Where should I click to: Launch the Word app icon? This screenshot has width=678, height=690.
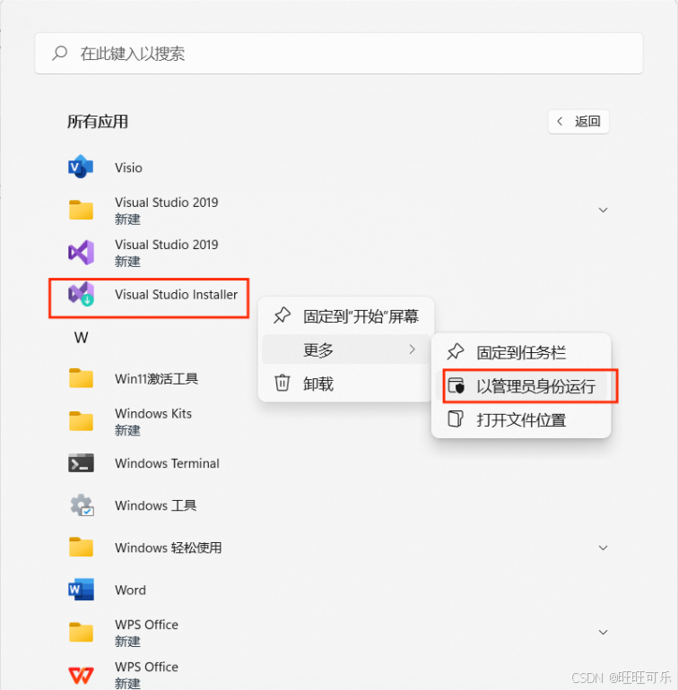click(x=81, y=590)
